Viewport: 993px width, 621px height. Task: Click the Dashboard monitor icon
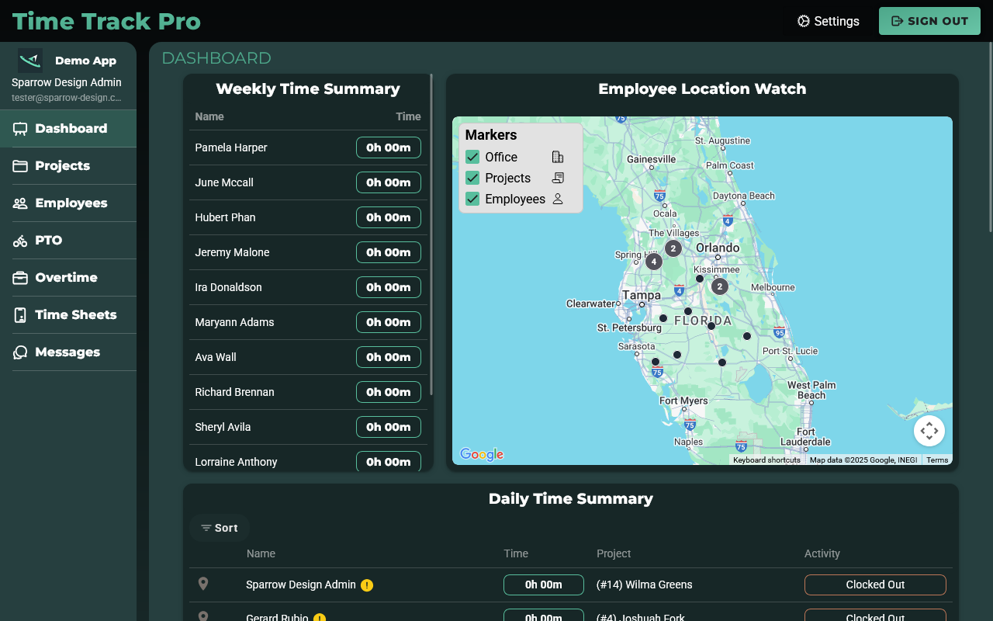tap(20, 129)
